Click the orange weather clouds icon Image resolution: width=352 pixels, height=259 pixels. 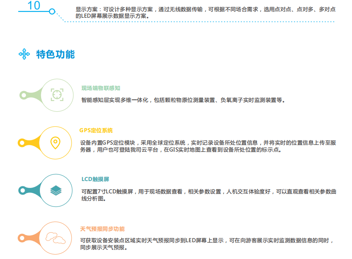pyautogui.click(x=56, y=238)
